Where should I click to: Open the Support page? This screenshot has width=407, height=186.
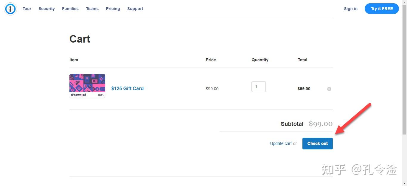click(135, 9)
